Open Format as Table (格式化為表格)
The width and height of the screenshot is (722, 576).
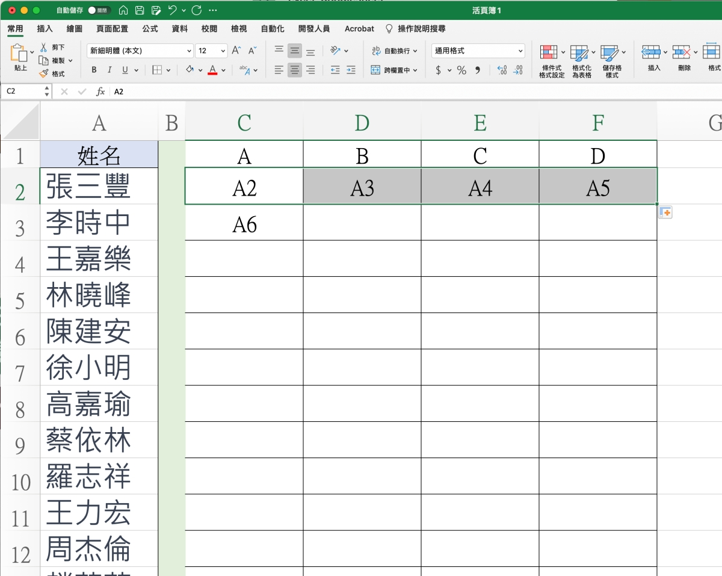[582, 61]
